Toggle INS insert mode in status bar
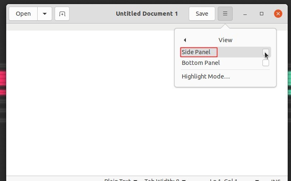291x181 pixels. [276, 180]
